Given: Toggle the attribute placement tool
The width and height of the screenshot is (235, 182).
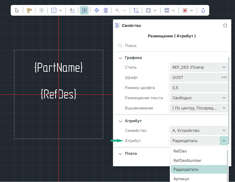Looking at the screenshot, I should [x=84, y=10].
